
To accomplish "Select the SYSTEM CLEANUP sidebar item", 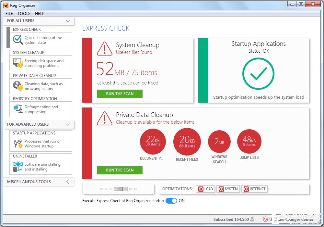I will coord(41,60).
